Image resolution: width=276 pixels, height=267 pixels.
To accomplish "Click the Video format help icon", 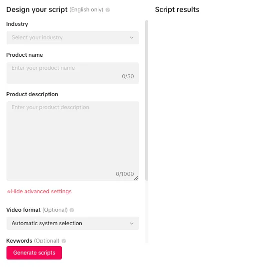I will pyautogui.click(x=72, y=210).
